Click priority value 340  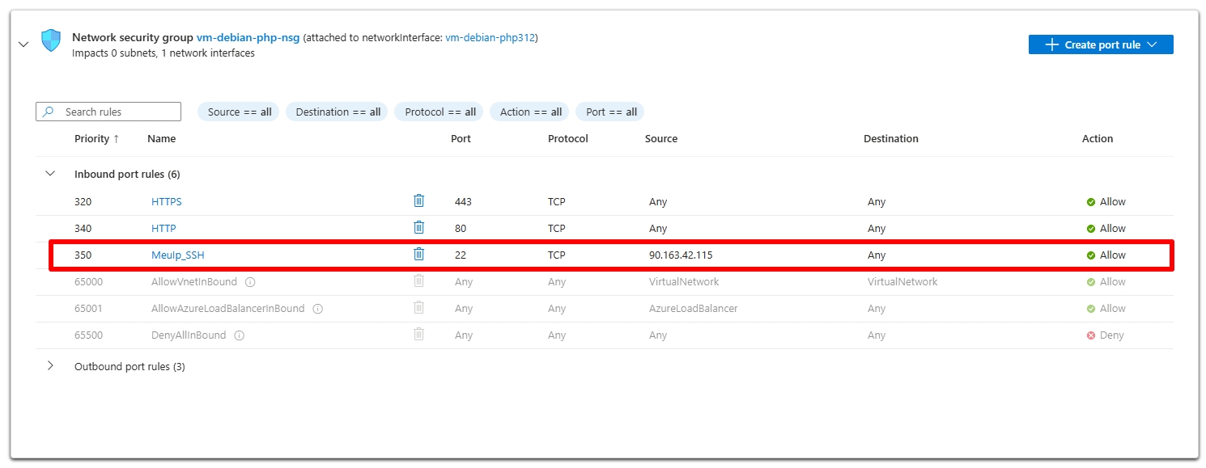point(83,229)
